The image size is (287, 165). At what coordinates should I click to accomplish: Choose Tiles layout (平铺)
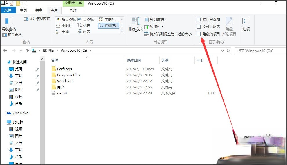[x=62, y=31]
